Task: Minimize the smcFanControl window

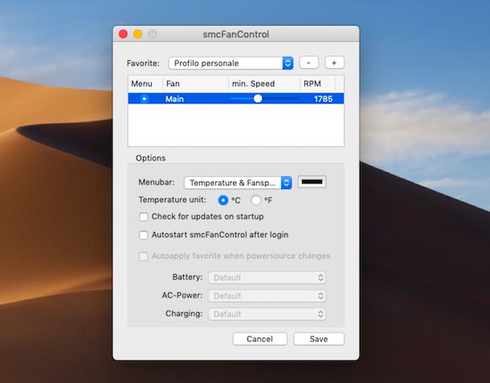Action: pos(138,34)
